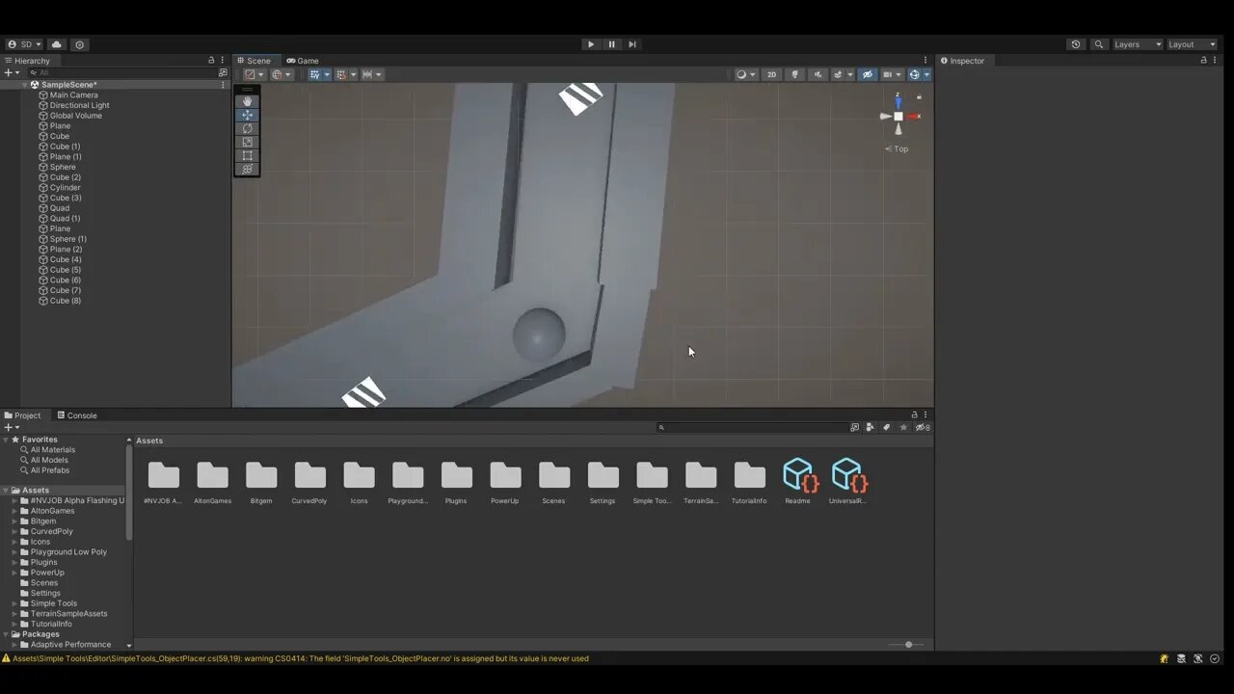Screen dimensions: 1234x694
Task: Open Hierarchy panel options kebab menu
Action: tap(223, 61)
